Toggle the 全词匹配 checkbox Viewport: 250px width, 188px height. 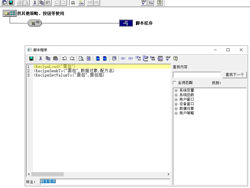click(174, 83)
